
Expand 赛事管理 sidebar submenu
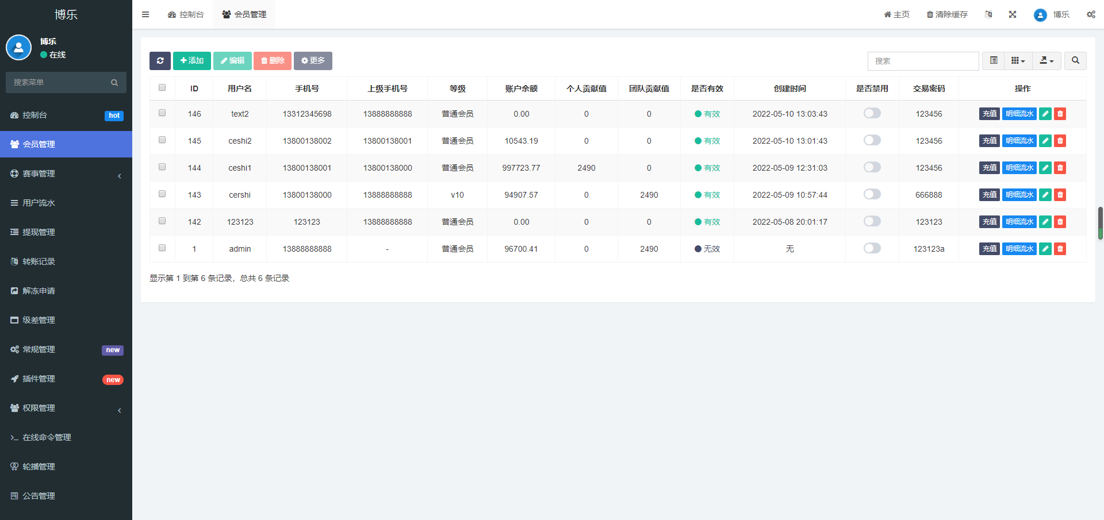66,174
